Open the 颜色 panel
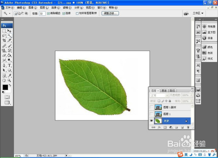Screen dimensions: 218x158 click(x=209, y=47)
